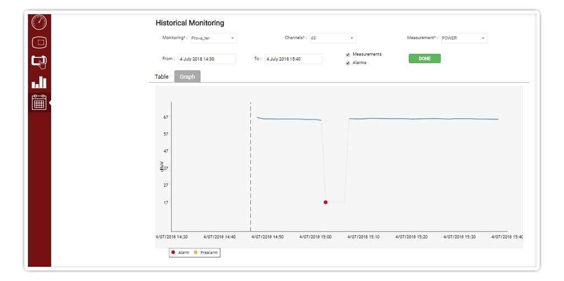Click the Prealarm legend label text
The height and width of the screenshot is (281, 564).
click(x=209, y=252)
